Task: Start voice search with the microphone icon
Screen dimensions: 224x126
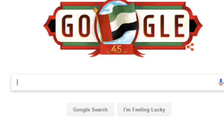Action: (221, 82)
